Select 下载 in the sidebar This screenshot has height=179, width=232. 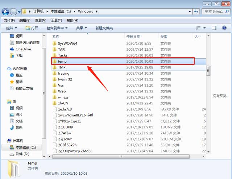[x=16, y=56]
